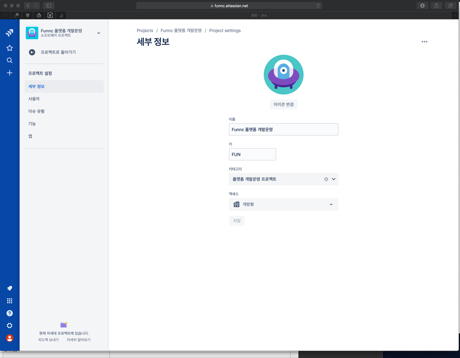Click 아이콘 변경 button
Image resolution: width=460 pixels, height=358 pixels.
[283, 104]
